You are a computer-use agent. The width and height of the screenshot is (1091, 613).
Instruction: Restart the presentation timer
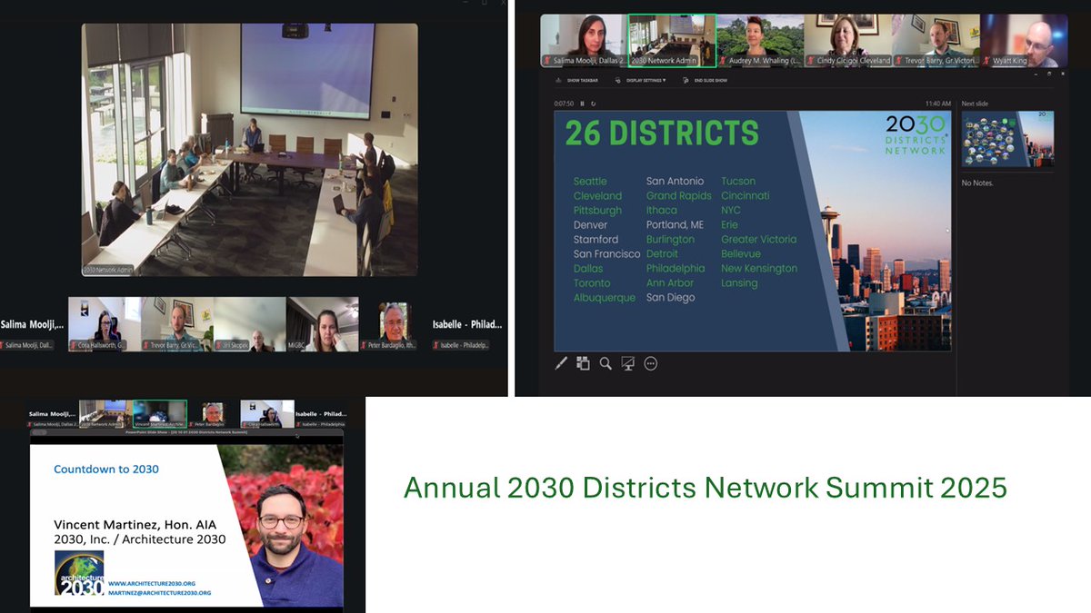pos(593,104)
